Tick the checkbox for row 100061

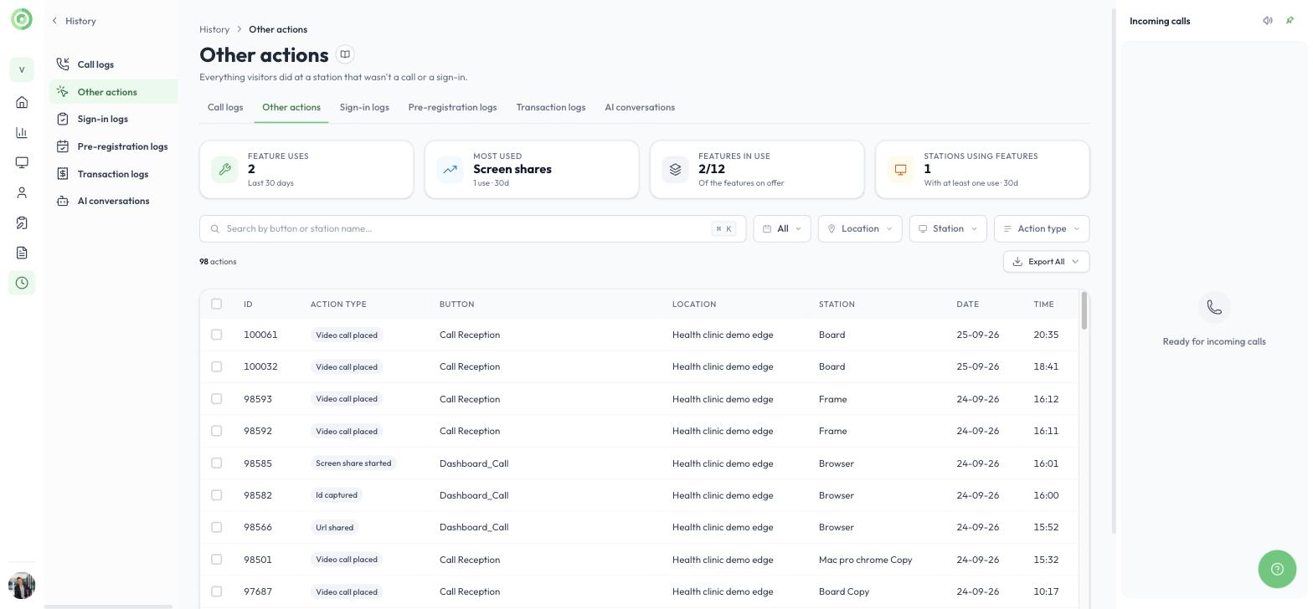point(217,335)
